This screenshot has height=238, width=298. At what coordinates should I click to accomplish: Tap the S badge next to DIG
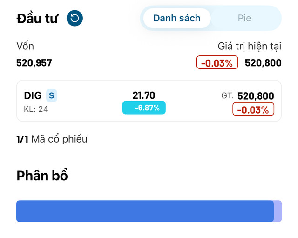[52, 95]
